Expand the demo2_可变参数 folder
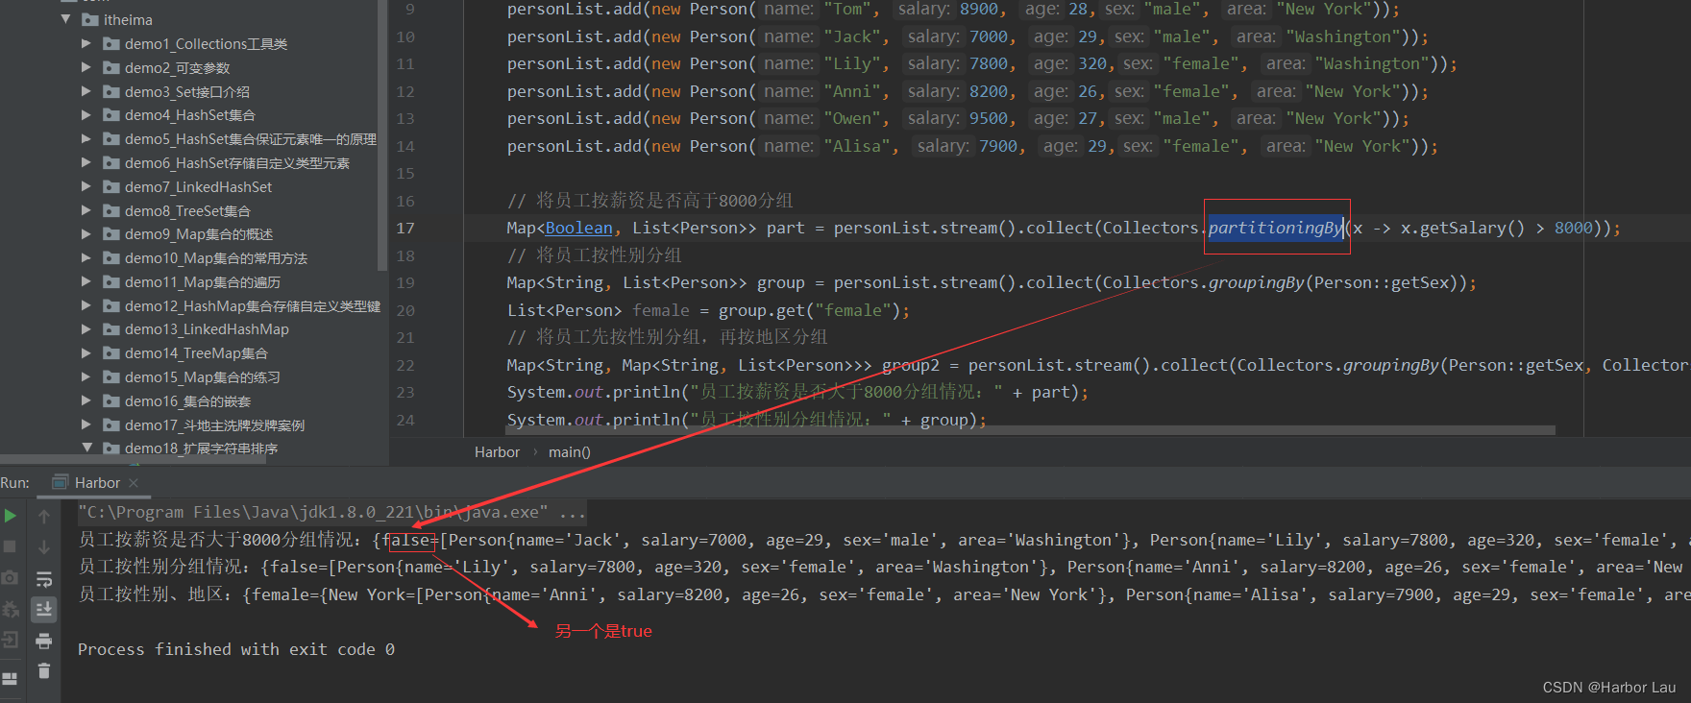The width and height of the screenshot is (1691, 703). [86, 67]
